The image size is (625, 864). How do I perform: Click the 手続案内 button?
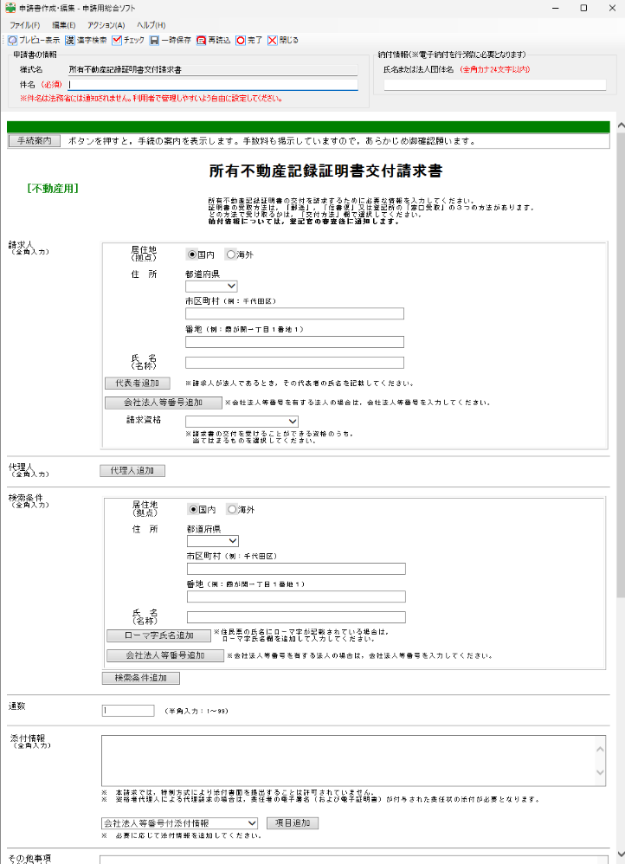(34, 141)
